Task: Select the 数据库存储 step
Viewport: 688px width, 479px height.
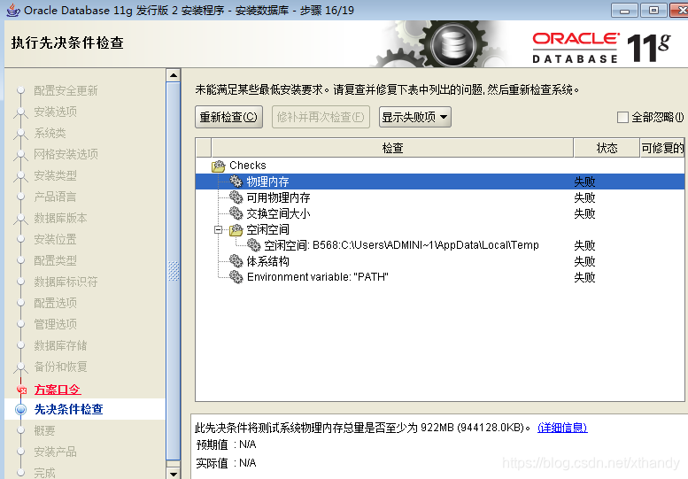Action: coord(60,345)
